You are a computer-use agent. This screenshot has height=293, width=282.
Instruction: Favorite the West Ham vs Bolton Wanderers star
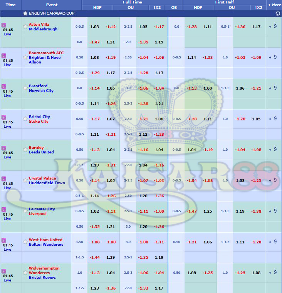[25, 241]
